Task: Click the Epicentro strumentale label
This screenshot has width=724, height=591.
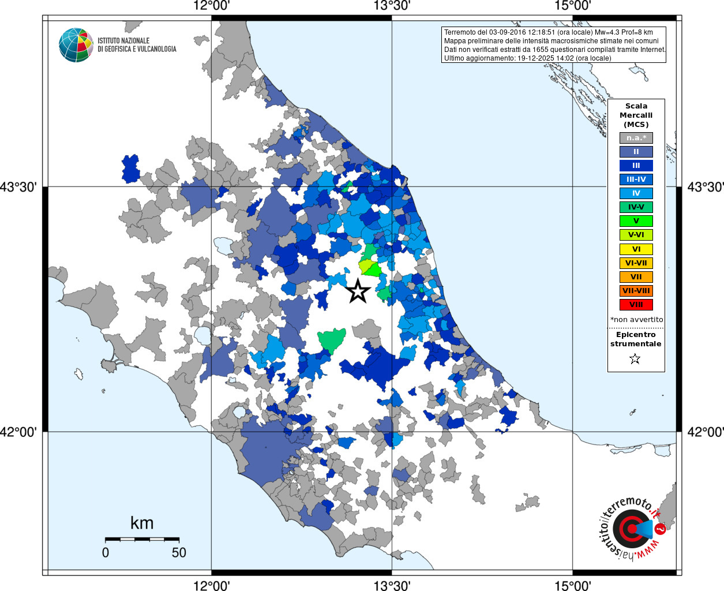Action: click(636, 339)
